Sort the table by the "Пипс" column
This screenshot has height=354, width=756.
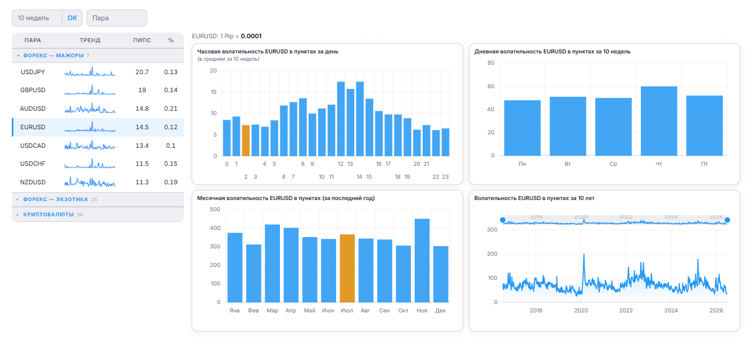[142, 40]
